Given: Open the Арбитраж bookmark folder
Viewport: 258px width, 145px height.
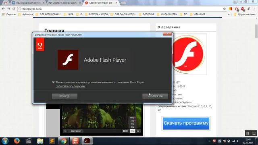Looking at the screenshot, I should tap(26, 14).
